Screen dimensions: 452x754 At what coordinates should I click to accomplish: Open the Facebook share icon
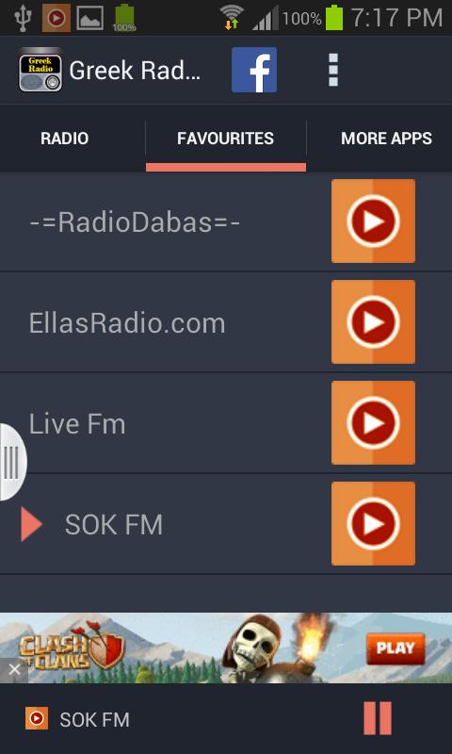point(254,70)
